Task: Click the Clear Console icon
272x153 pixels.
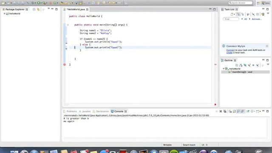Action: pyautogui.click(x=230, y=111)
